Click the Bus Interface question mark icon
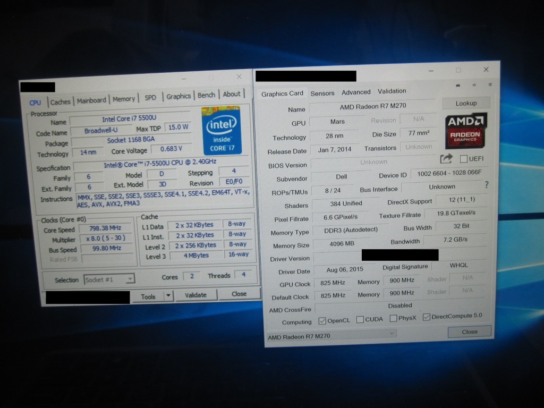The width and height of the screenshot is (544, 408). 486,185
